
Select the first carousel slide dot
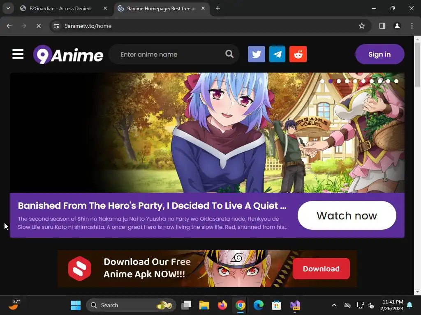pyautogui.click(x=322, y=81)
